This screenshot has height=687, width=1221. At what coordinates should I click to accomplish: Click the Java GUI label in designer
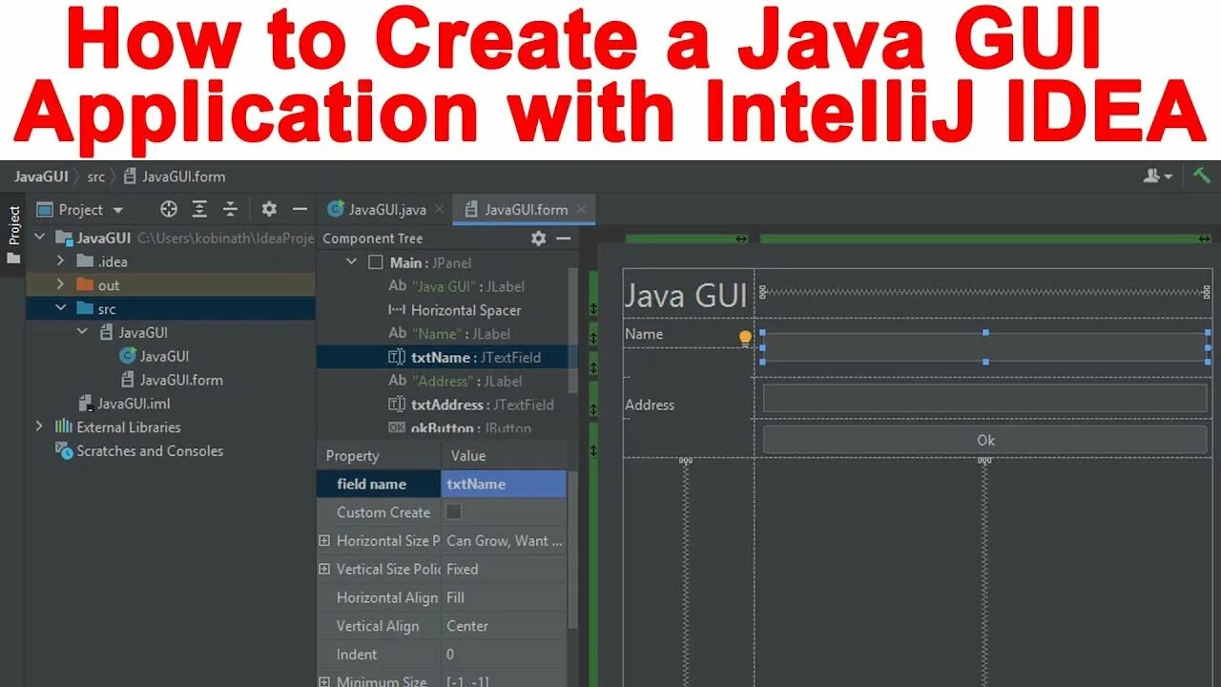tap(686, 295)
